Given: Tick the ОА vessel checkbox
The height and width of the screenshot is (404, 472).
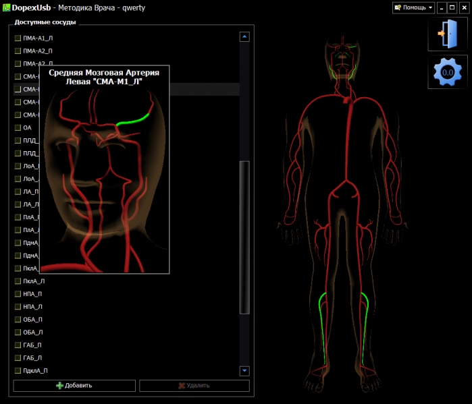Looking at the screenshot, I should tap(18, 127).
